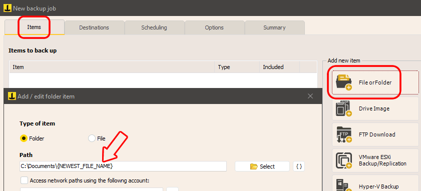Add an FTP Download item
Screen dimensions: 421x191
(375, 134)
